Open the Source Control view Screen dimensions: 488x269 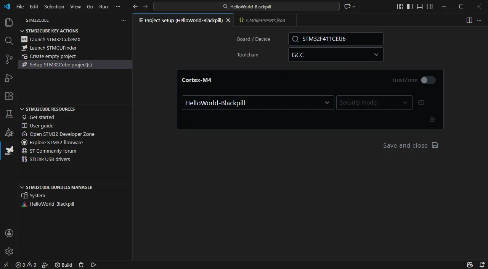[x=9, y=59]
